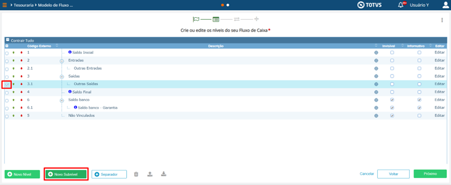The height and width of the screenshot is (185, 451).
Task: Move Entradas row up
Action: pyautogui.click(x=13, y=61)
